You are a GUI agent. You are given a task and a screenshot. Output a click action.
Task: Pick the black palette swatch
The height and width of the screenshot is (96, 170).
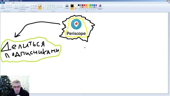79,5
